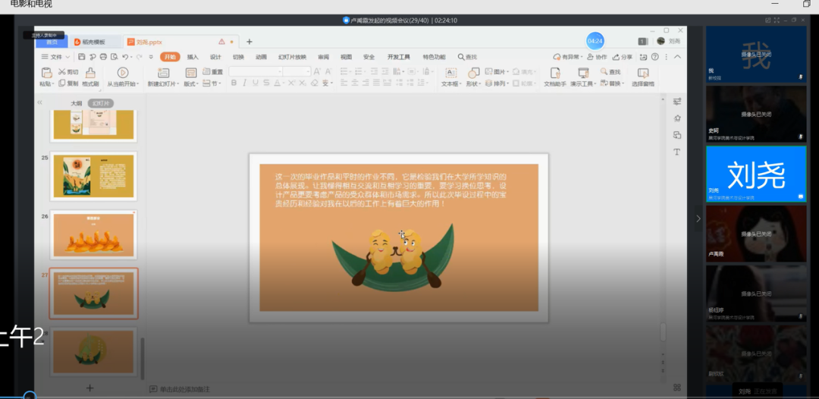Viewport: 819px width, 399px height.
Task: Open the Design (设计) ribbon tab
Action: click(215, 57)
